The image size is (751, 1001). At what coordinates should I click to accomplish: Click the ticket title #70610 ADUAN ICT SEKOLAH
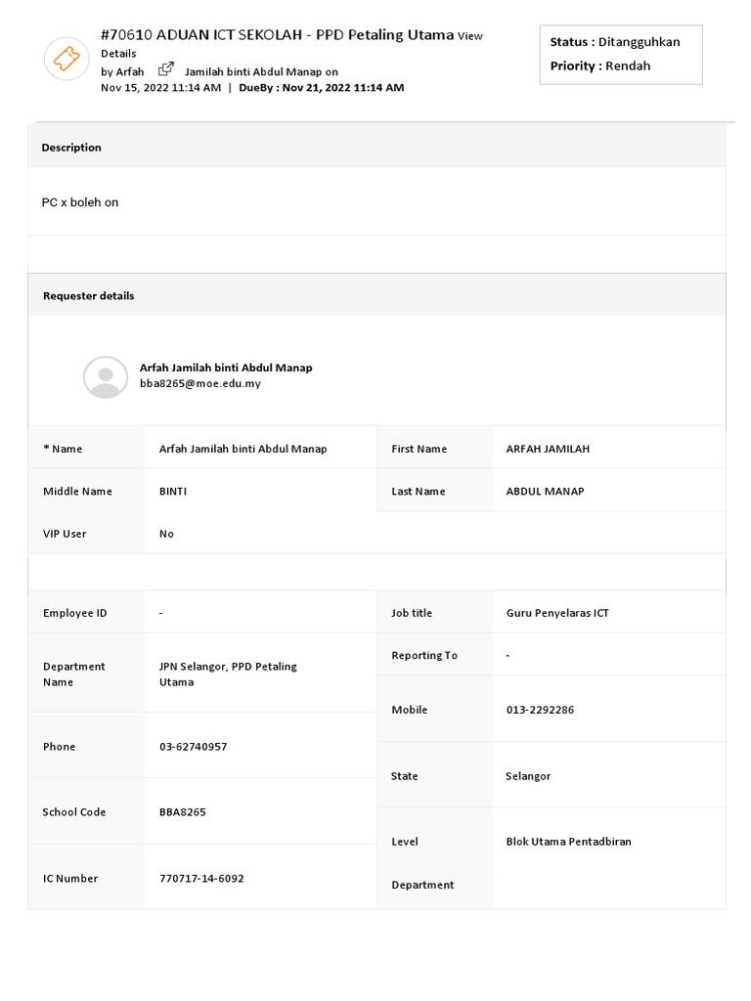pyautogui.click(x=277, y=34)
